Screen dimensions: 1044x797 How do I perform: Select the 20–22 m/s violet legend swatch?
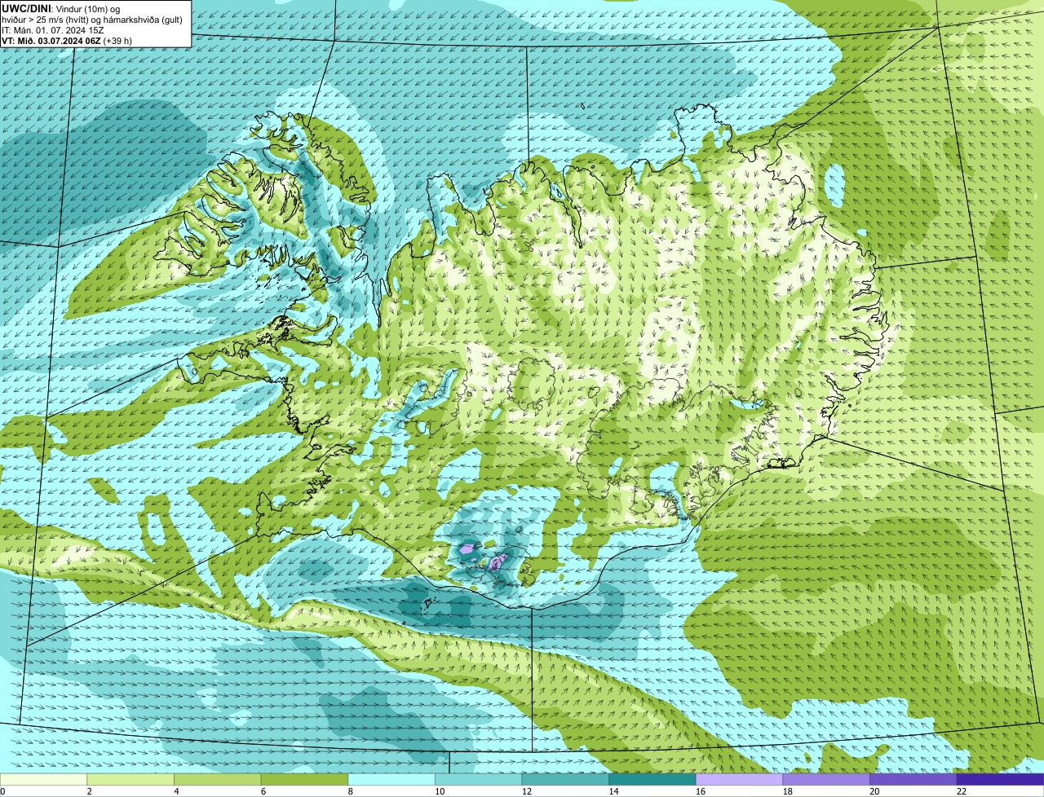coord(913,779)
